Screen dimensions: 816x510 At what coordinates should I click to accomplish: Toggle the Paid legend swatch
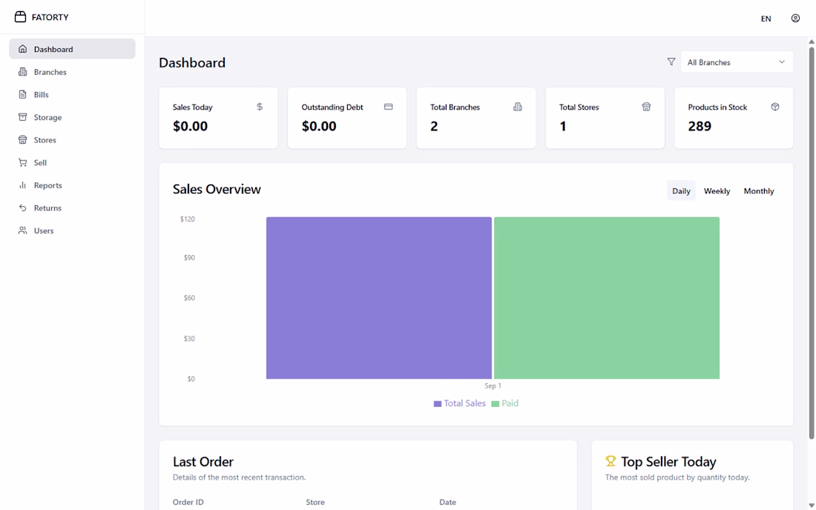tap(495, 403)
